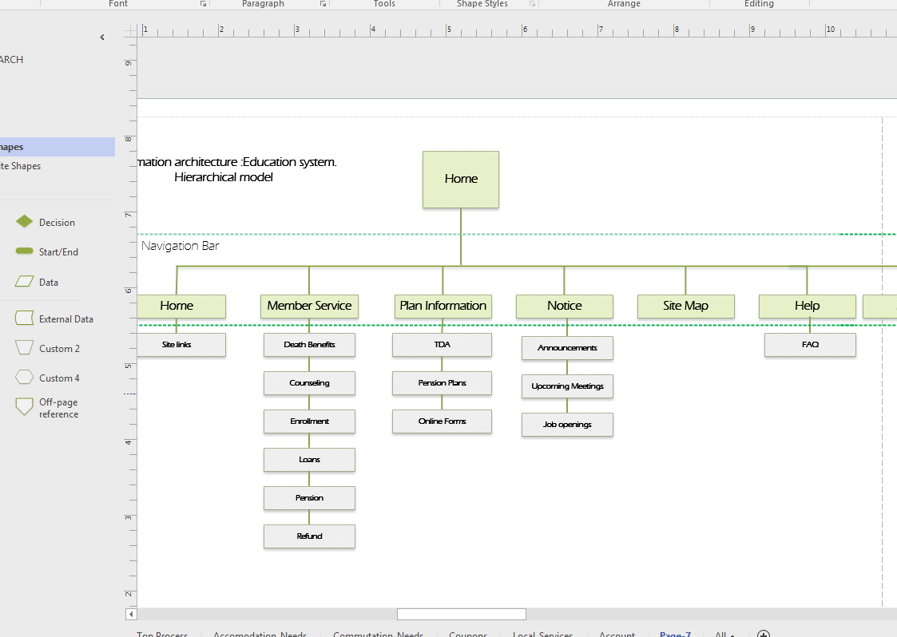Select the Death Benefits box
Viewport: 897px width, 637px height.
tap(309, 345)
